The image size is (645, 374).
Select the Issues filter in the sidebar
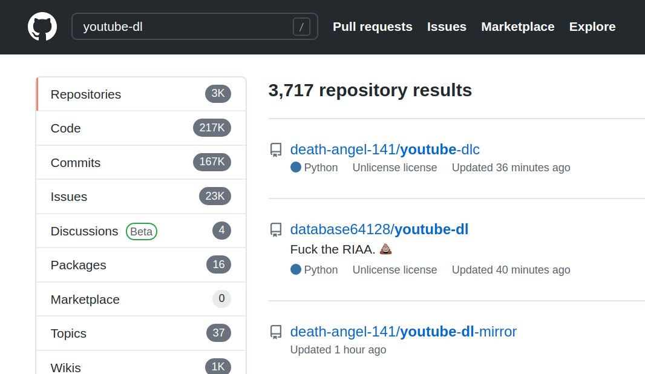point(141,197)
